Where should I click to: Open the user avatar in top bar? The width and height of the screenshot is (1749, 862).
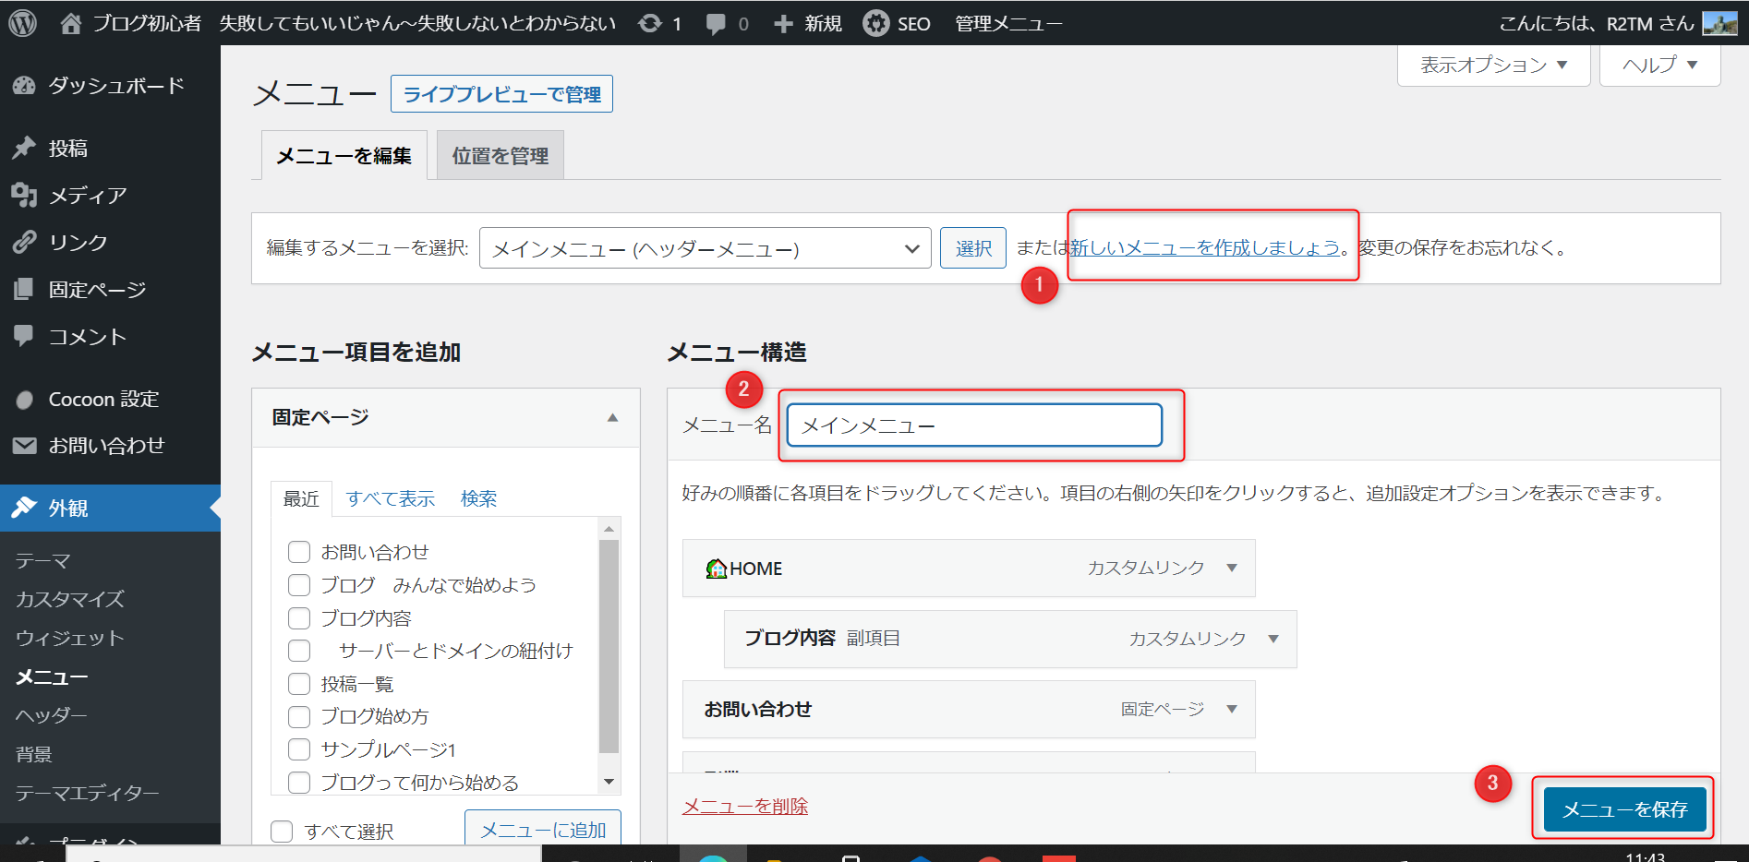click(1719, 23)
